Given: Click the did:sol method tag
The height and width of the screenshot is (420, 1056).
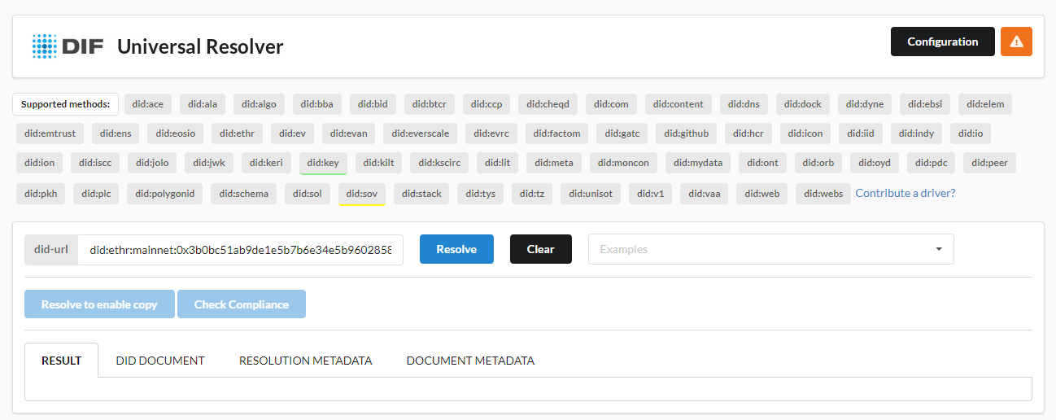Looking at the screenshot, I should coord(307,194).
